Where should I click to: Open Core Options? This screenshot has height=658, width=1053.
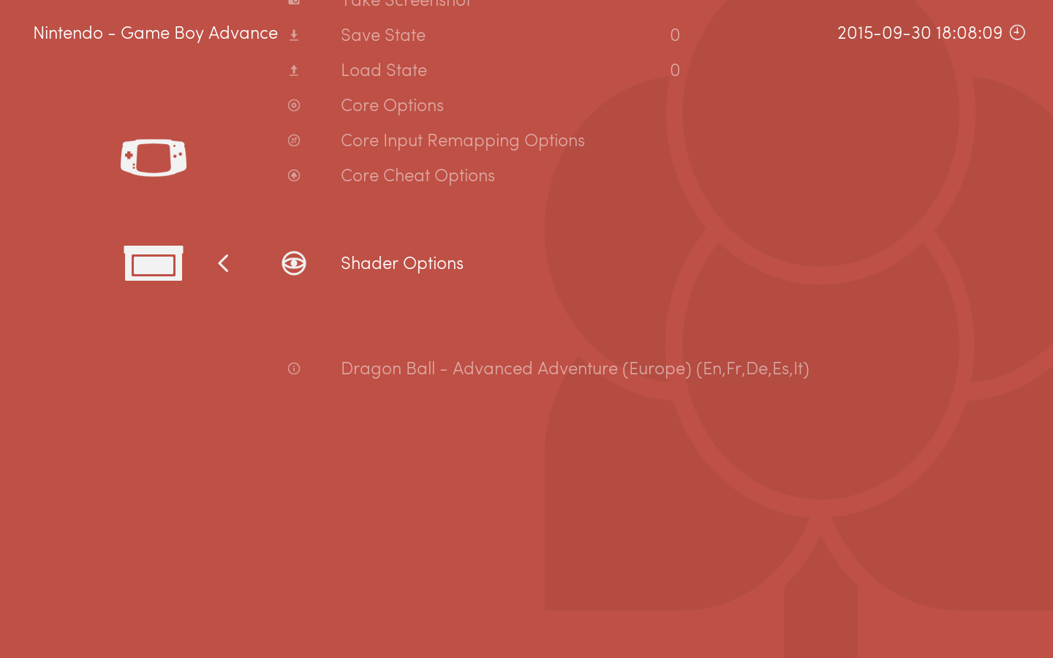[x=392, y=105]
